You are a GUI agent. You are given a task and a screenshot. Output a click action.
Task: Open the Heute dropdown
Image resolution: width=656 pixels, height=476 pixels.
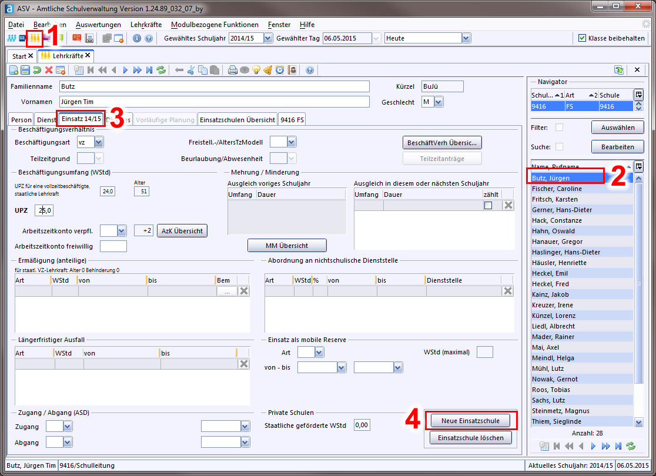(x=466, y=38)
